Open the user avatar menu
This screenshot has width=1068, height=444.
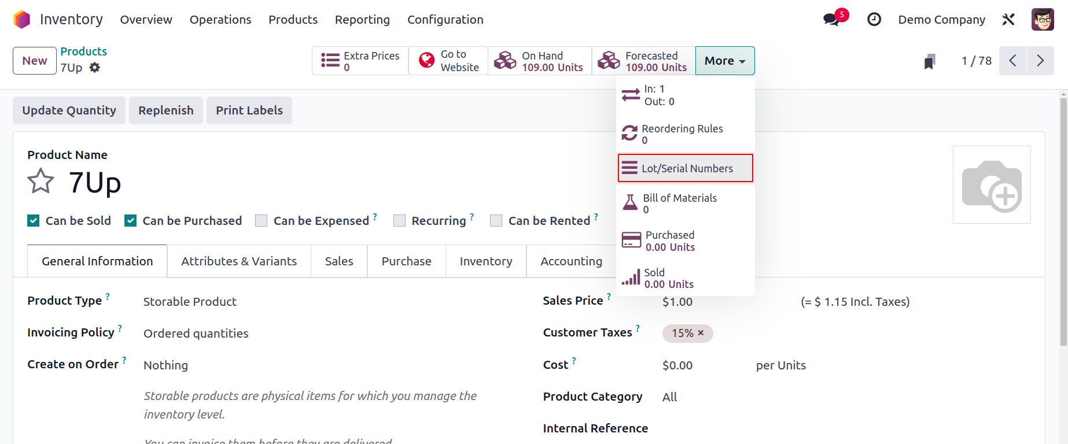click(x=1043, y=20)
